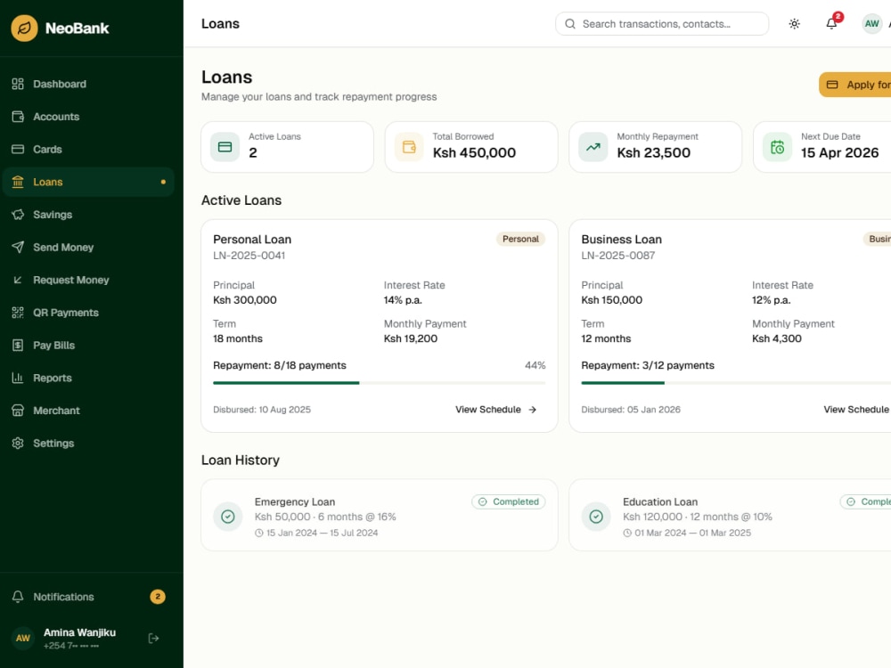The image size is (891, 668).
Task: Click the Amina Wanjiku user name
Action: pos(79,632)
